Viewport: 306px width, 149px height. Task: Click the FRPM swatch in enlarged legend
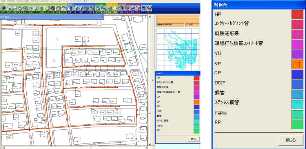(297, 114)
